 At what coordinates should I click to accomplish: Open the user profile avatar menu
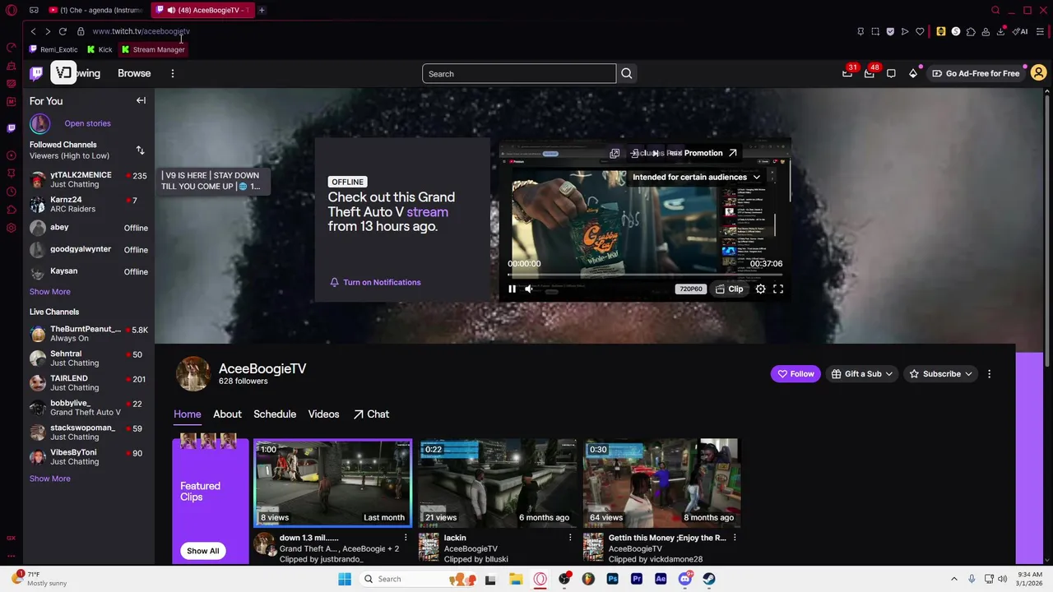(x=1038, y=73)
